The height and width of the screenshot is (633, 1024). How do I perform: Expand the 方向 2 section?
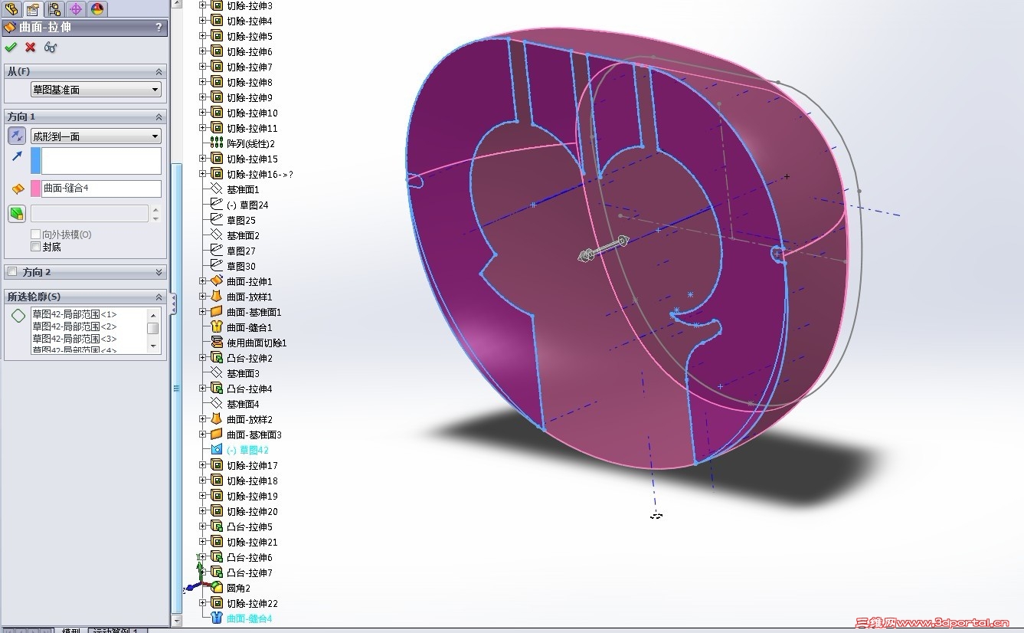click(x=159, y=272)
